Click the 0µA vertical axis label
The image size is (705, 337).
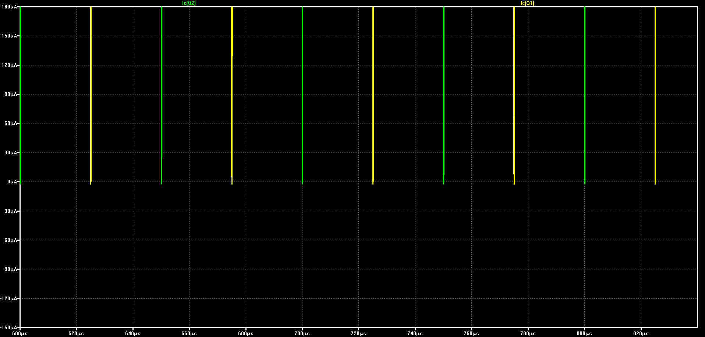(12, 182)
